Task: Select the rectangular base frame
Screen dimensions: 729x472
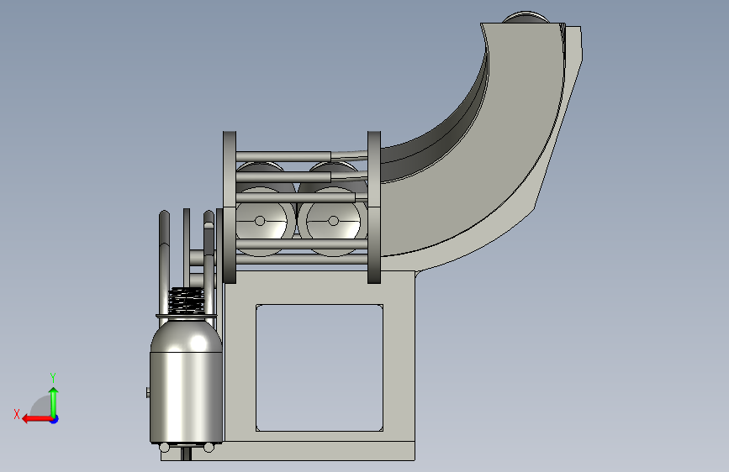Action: click(320, 366)
